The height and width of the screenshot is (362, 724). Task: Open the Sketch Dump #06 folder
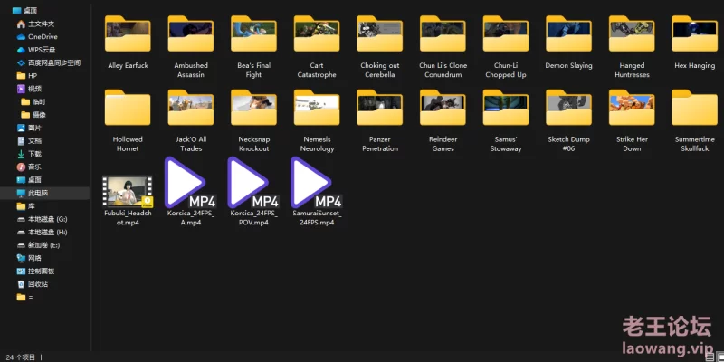click(x=569, y=118)
